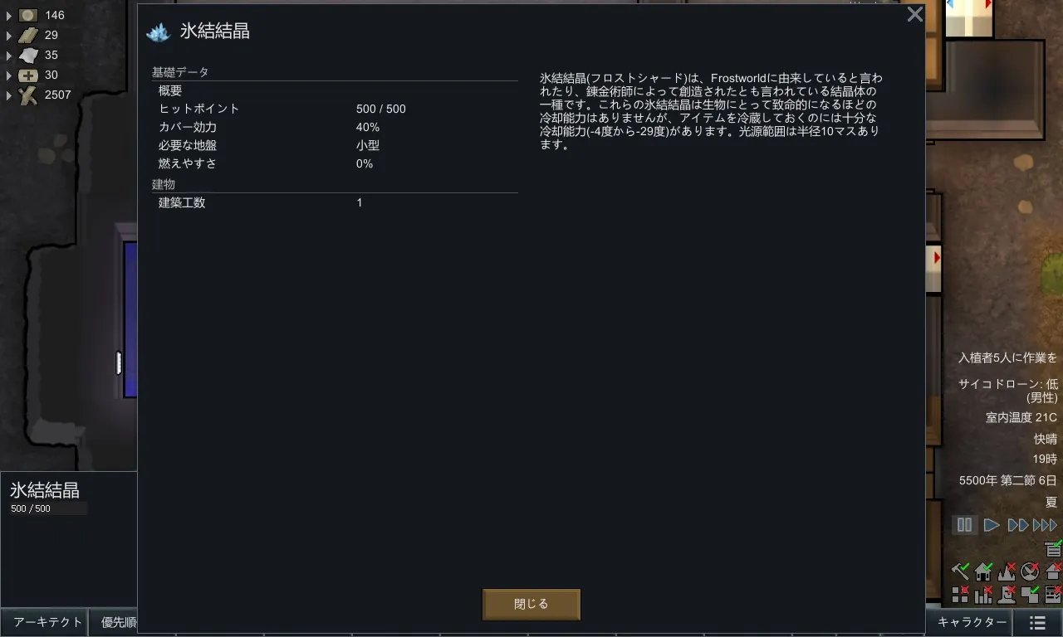
Task: Close the info dialog with X
Action: click(x=914, y=14)
